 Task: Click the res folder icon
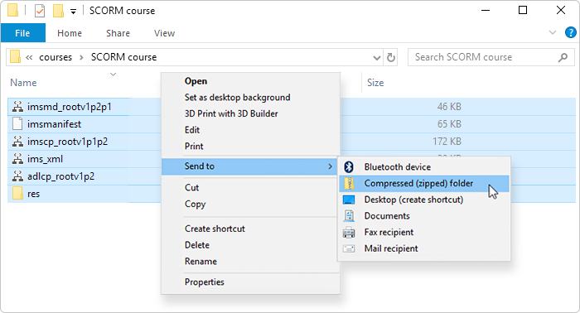coord(17,193)
